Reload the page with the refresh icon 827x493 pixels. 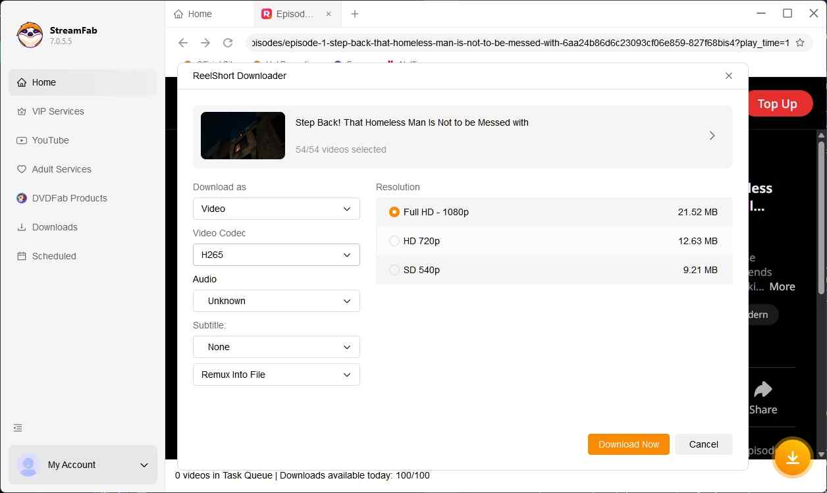228,43
